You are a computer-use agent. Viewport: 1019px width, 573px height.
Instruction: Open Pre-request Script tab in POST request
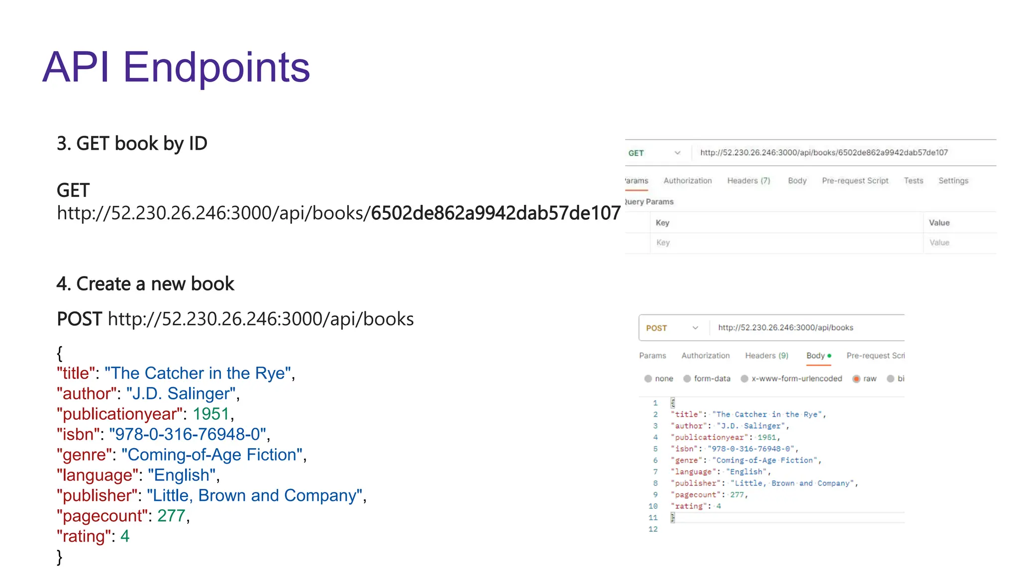[875, 356]
